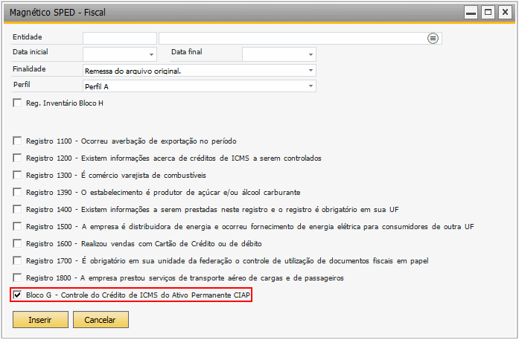Click the Inserir button
519x340 pixels.
[x=40, y=320]
